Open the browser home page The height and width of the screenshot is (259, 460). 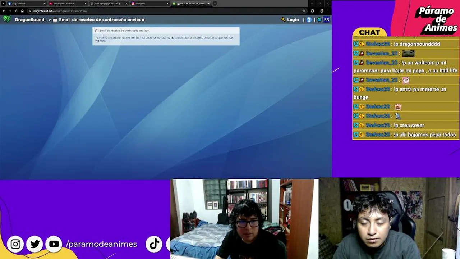(22, 11)
